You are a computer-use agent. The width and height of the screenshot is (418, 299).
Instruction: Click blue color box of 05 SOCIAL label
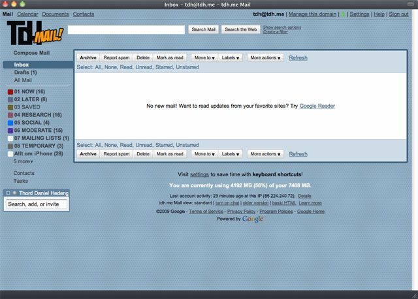click(x=10, y=123)
